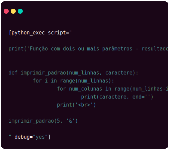Viewport: 169px width, 150px height.
Task: Click the green maximize dot
Action: click(20, 11)
